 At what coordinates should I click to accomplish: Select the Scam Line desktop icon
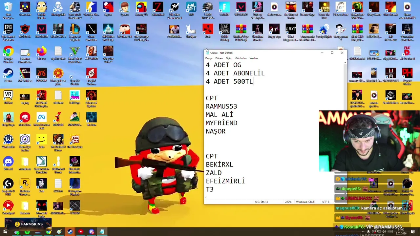coord(25,9)
